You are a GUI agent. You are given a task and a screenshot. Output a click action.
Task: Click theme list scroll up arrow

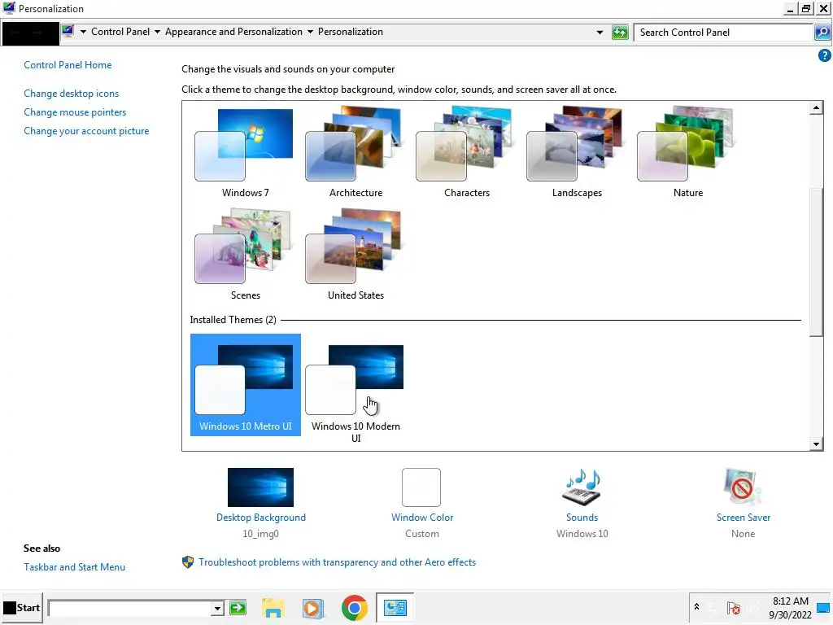[816, 108]
